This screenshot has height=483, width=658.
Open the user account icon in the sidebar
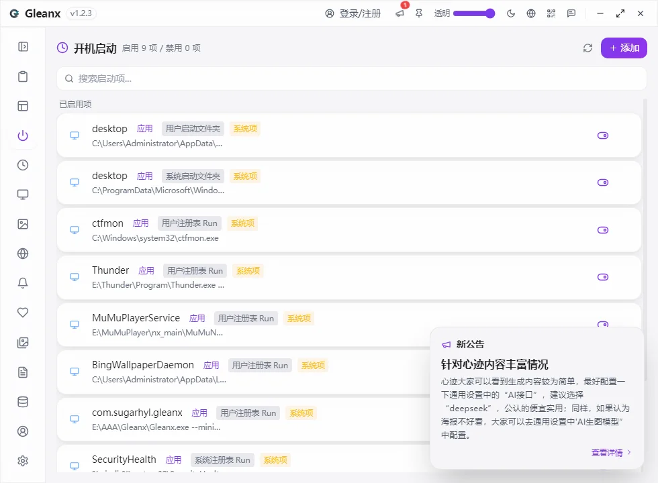point(23,431)
